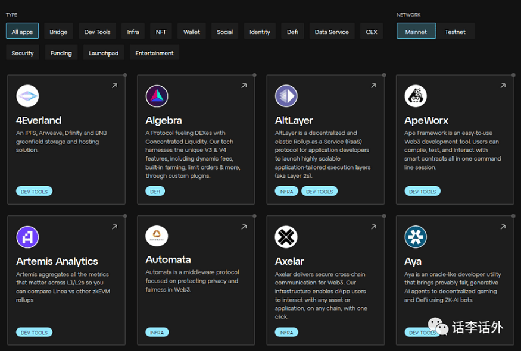Open Axelar external link arrow
The height and width of the screenshot is (351, 521).
point(373,227)
